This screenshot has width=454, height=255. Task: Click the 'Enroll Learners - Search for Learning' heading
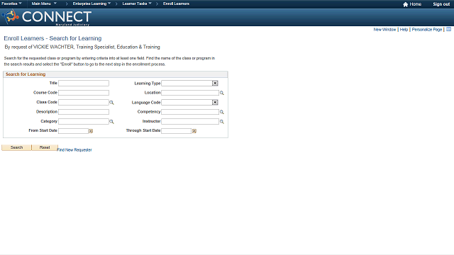pos(52,38)
